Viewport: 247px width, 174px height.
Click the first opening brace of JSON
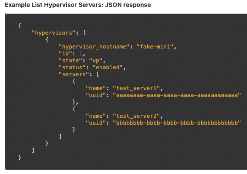[20, 26]
